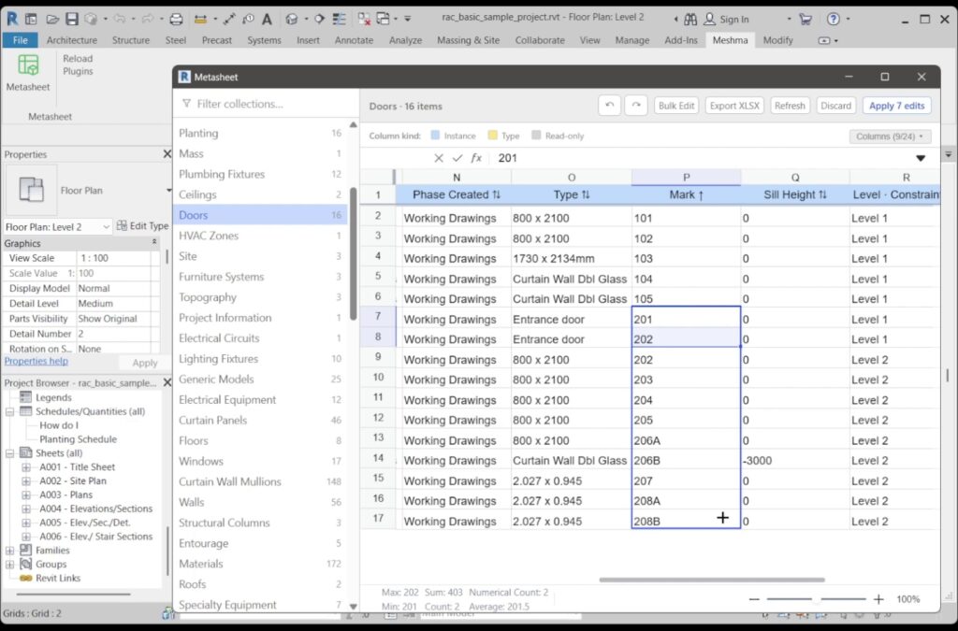Click the Refresh button in Metasheet

tap(790, 106)
